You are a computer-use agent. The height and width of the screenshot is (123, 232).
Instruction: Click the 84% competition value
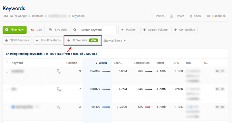(x=140, y=89)
